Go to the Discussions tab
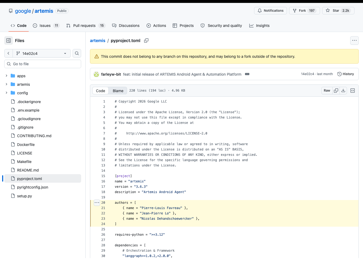363x261 pixels. [x=126, y=26]
